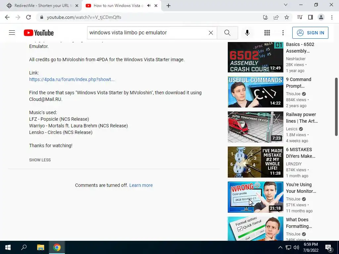Switch to the RedirectMe tab
The width and height of the screenshot is (339, 254).
(41, 6)
